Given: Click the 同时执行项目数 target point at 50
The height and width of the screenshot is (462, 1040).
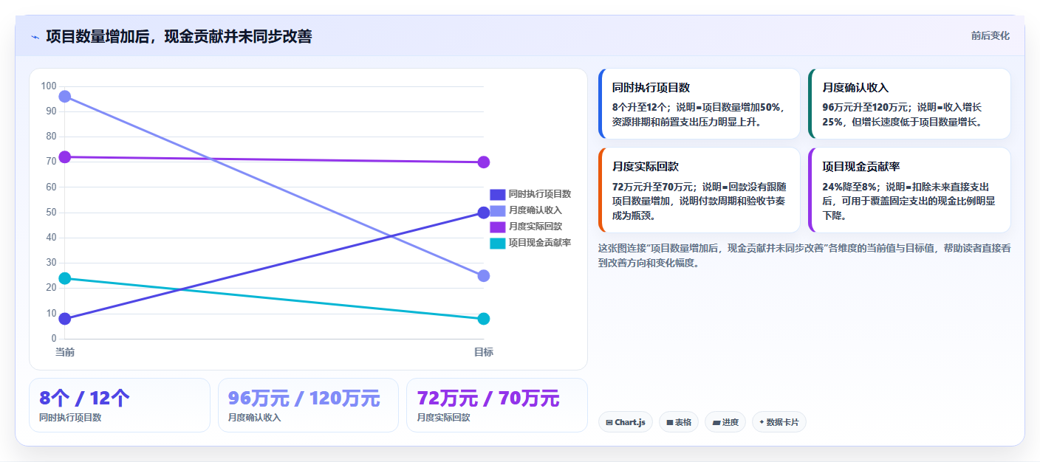Looking at the screenshot, I should 484,213.
